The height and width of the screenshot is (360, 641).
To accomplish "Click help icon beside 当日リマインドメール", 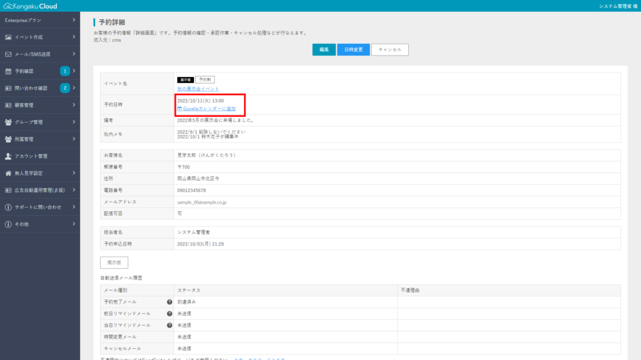I will 169,325.
